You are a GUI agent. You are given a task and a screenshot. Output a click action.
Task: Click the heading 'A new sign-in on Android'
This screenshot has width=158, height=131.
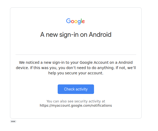[x=76, y=35]
